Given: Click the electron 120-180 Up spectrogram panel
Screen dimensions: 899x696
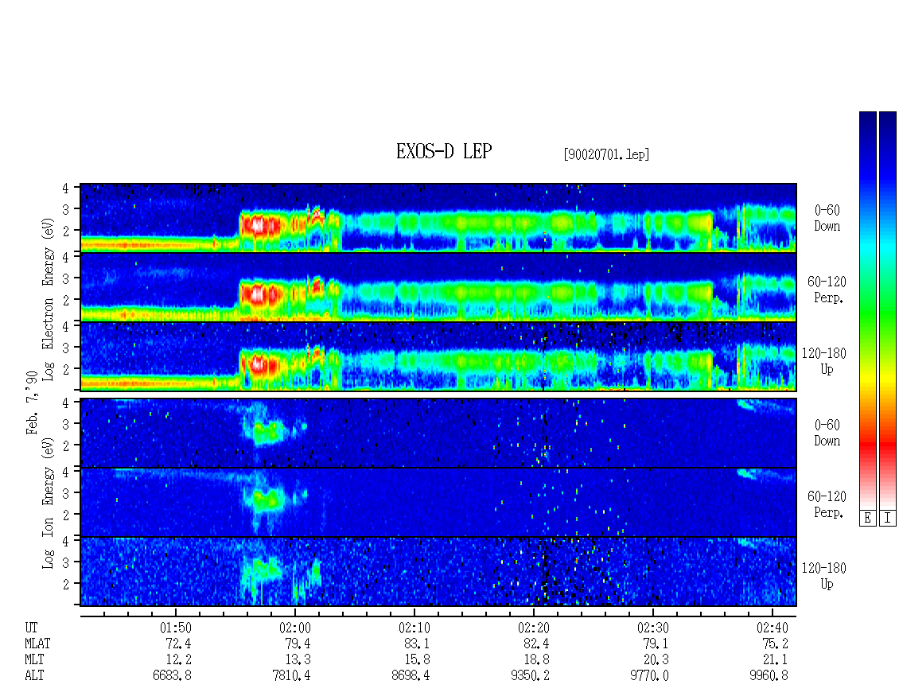Looking at the screenshot, I should (x=438, y=356).
